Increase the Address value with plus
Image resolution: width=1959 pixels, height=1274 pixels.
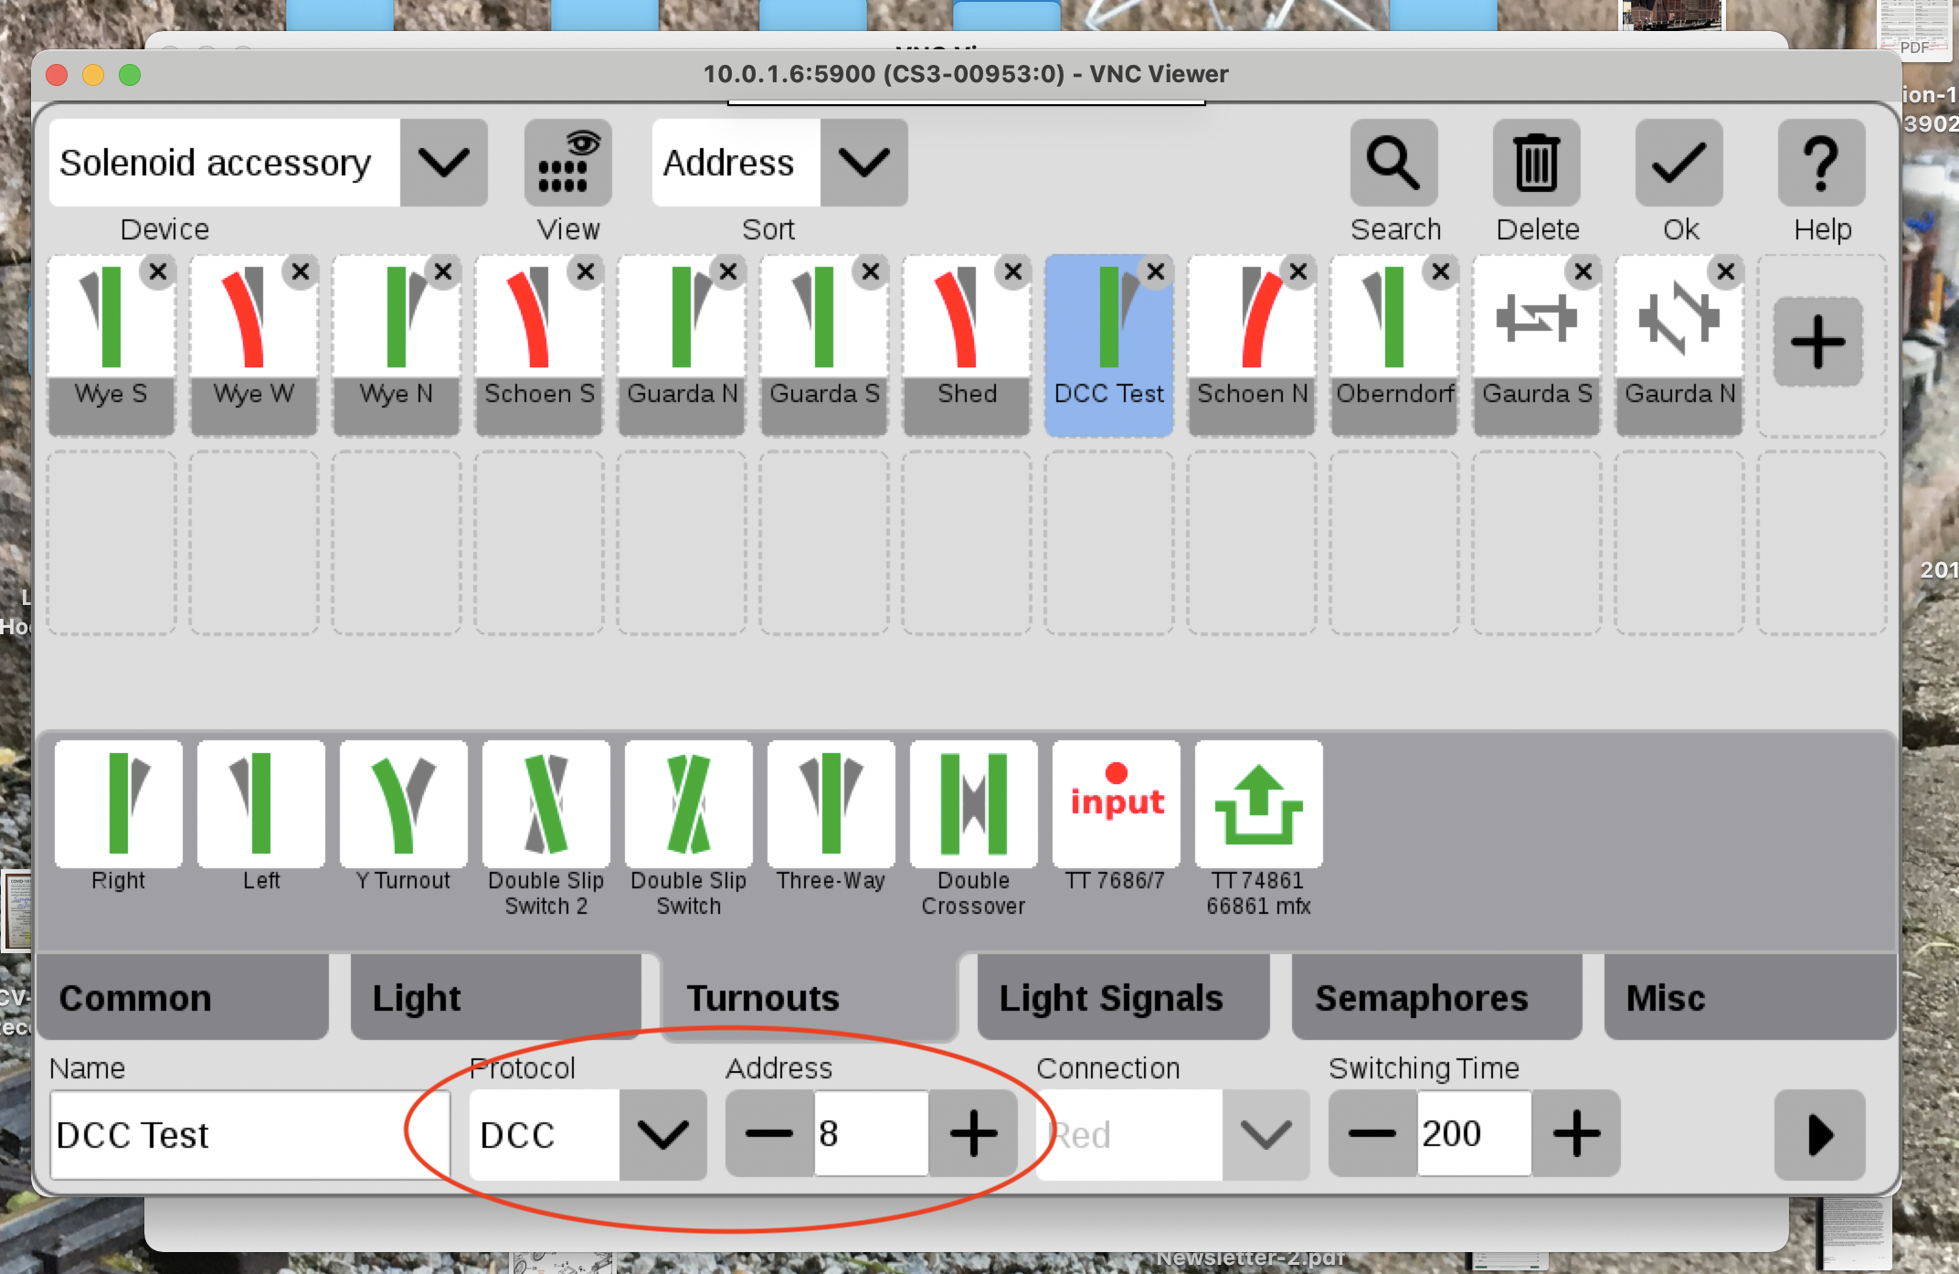click(x=974, y=1134)
